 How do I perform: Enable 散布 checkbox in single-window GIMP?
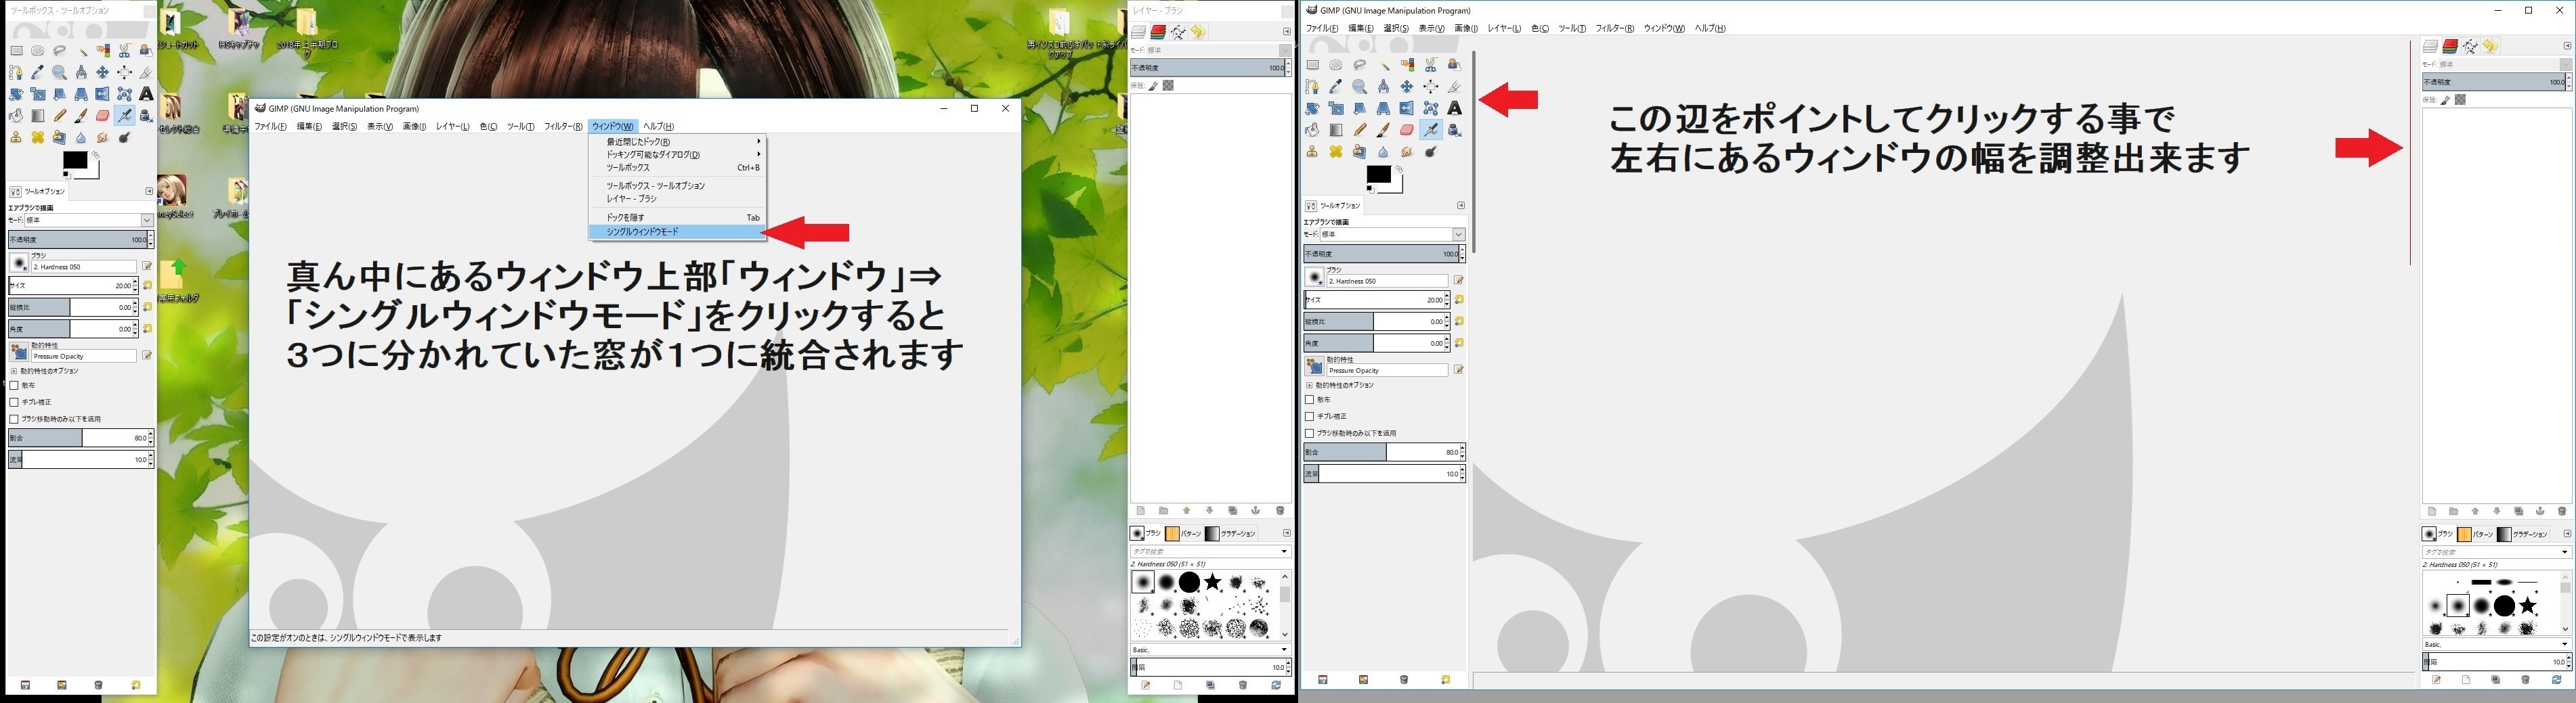tap(1309, 399)
